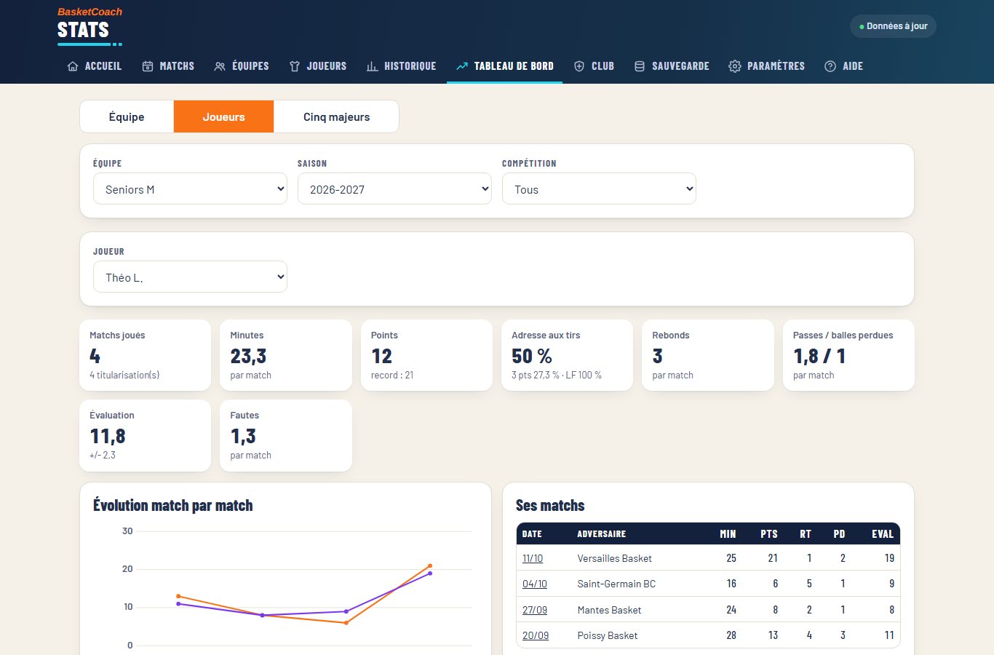
Task: Click the trend line icon beside Tableau de bord
Action: pos(462,66)
